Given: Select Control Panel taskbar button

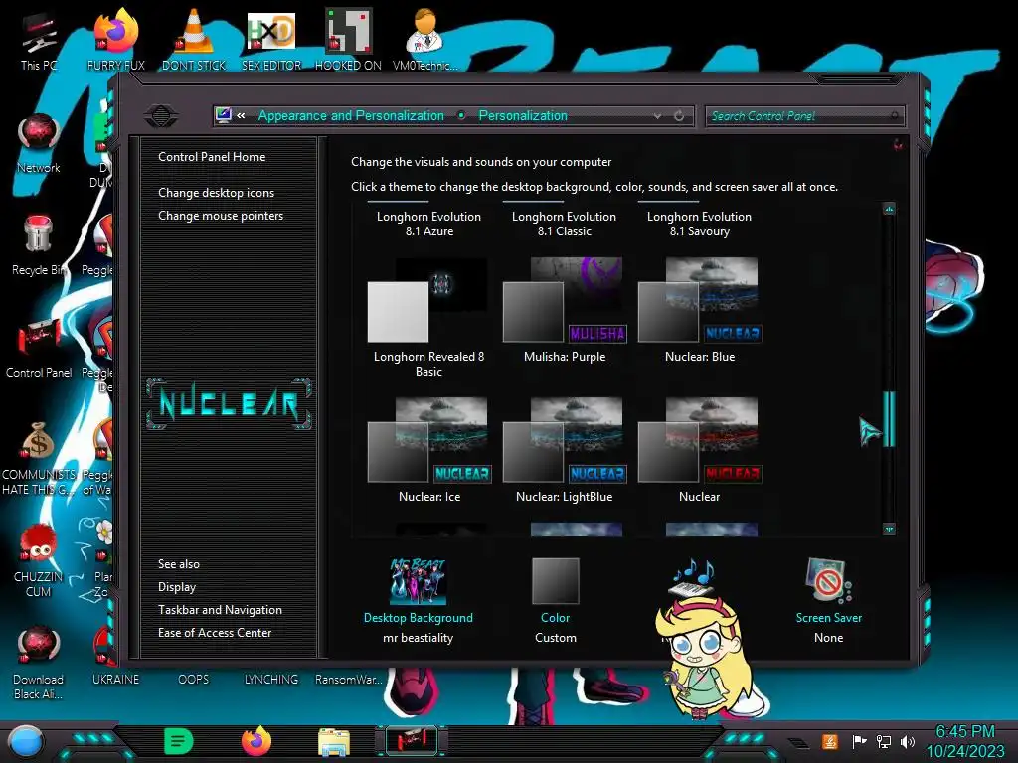Looking at the screenshot, I should [411, 741].
